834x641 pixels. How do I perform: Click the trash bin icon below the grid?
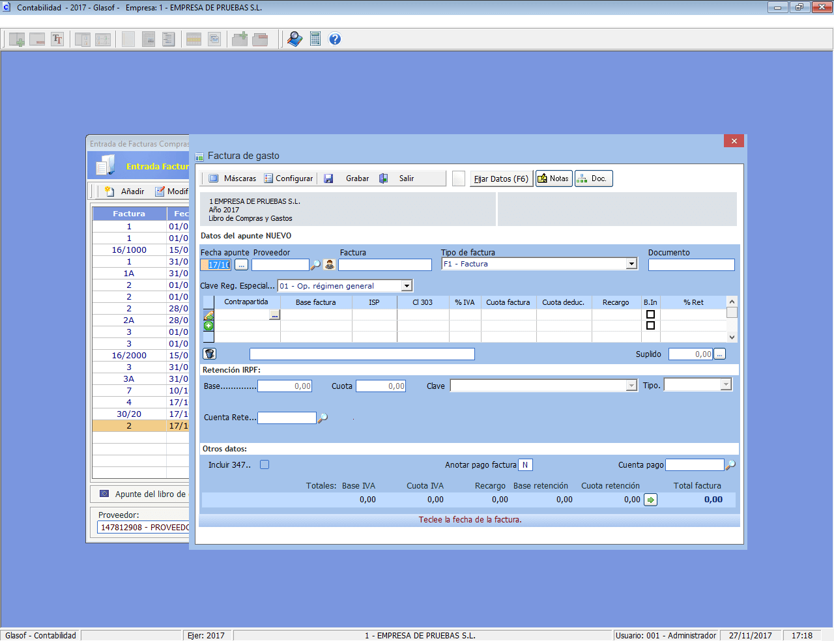click(x=210, y=354)
